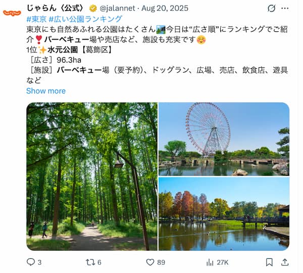
Task: Open the green forest path photo
Action: 92,176
